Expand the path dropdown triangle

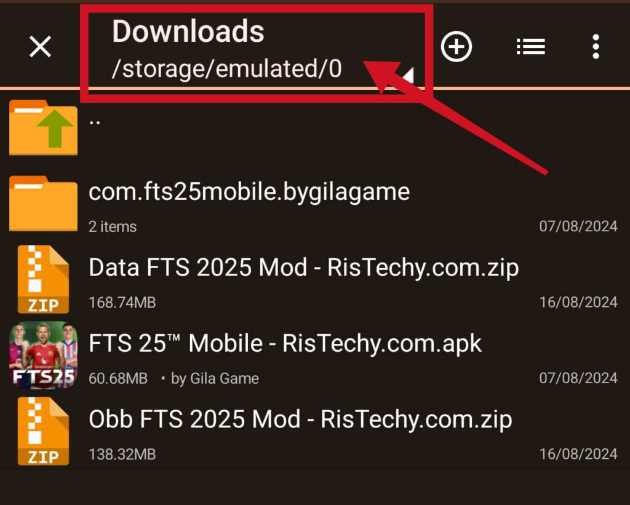pyautogui.click(x=407, y=74)
